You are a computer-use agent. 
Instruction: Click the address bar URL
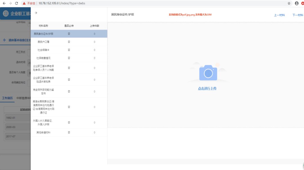(x=62, y=3)
